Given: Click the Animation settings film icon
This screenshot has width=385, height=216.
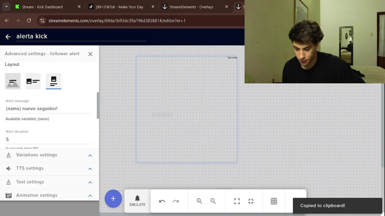Looking at the screenshot, I should [8, 195].
